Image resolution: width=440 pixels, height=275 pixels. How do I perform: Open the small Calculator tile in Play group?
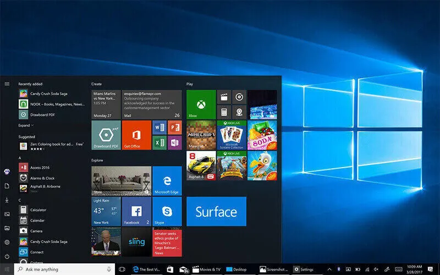(x=224, y=112)
